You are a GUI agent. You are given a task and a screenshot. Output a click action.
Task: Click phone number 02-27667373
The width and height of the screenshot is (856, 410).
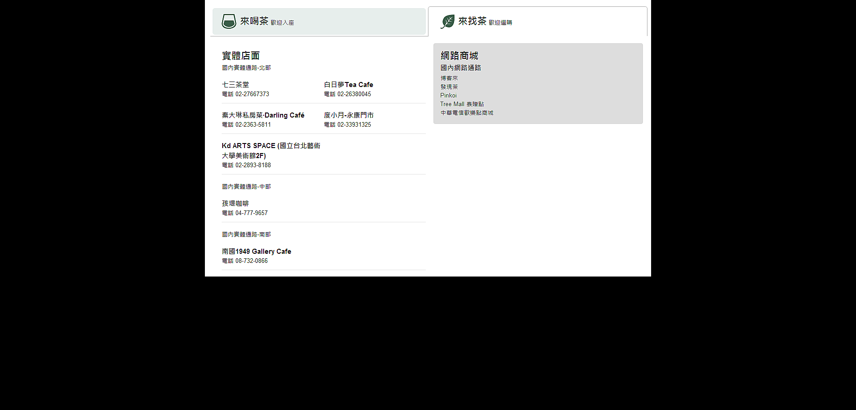click(252, 94)
